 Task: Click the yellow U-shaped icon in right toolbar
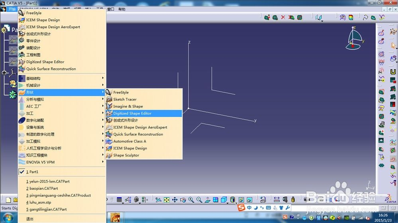tap(393, 71)
